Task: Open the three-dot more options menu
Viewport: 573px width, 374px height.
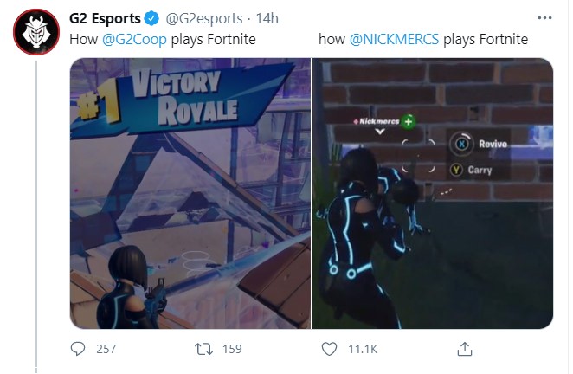Action: [544, 17]
